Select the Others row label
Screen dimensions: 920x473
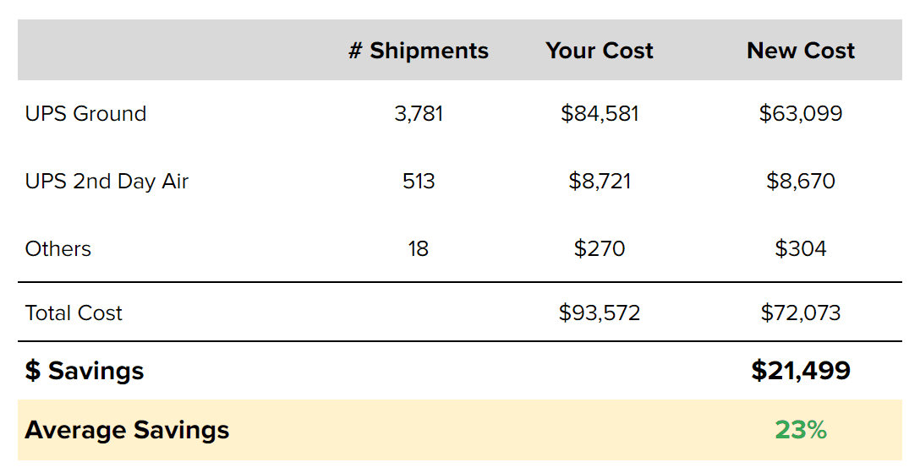pyautogui.click(x=58, y=249)
